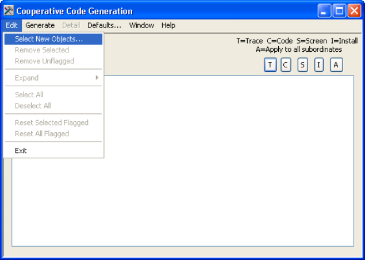365x260 pixels.
Task: Open the Generate menu
Action: click(x=40, y=25)
